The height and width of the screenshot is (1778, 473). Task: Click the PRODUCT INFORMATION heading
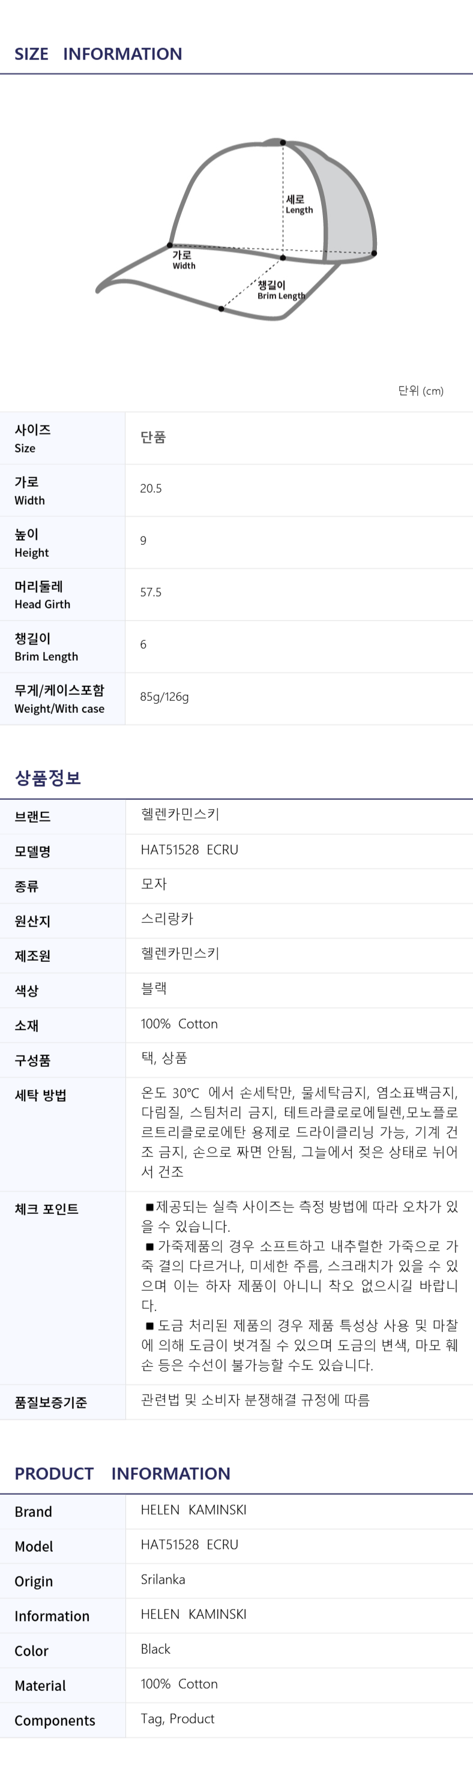(122, 1474)
